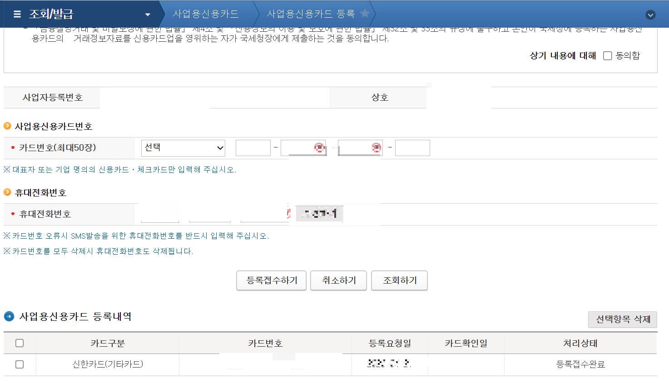Click the orange bullet beside 휴대전화번호
Image resolution: width=669 pixels, height=383 pixels.
click(7, 192)
